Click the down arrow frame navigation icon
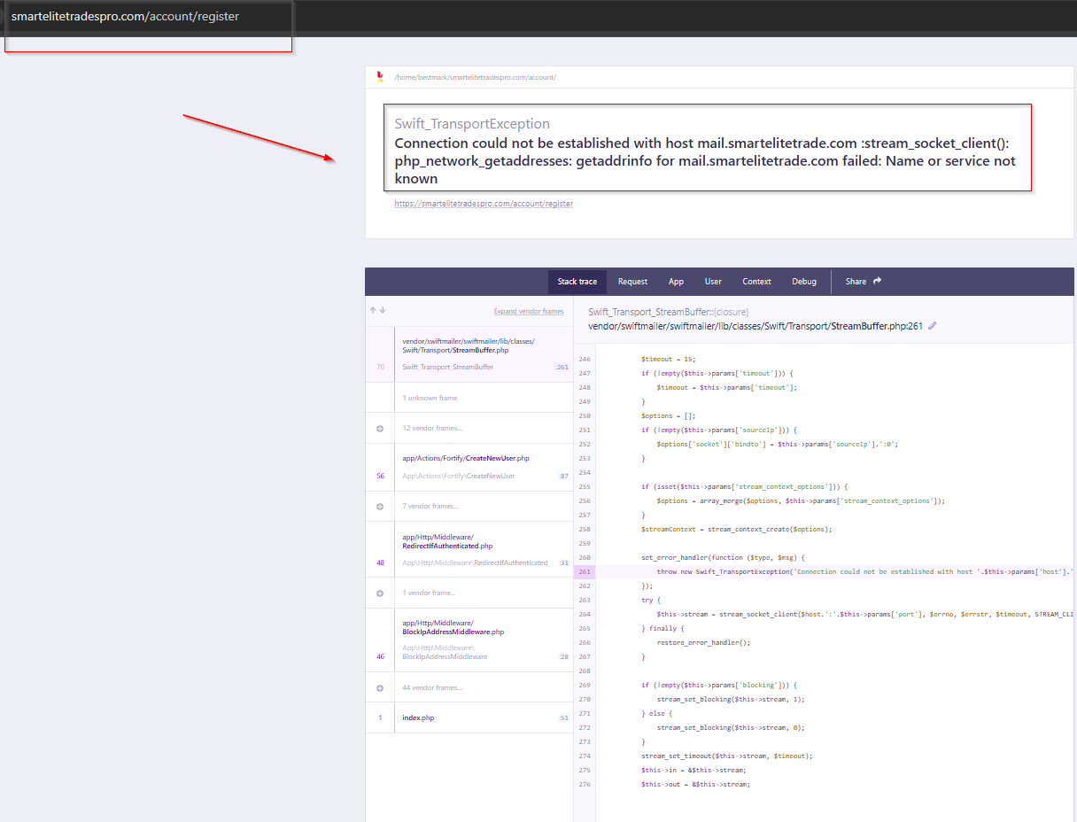 pos(382,311)
